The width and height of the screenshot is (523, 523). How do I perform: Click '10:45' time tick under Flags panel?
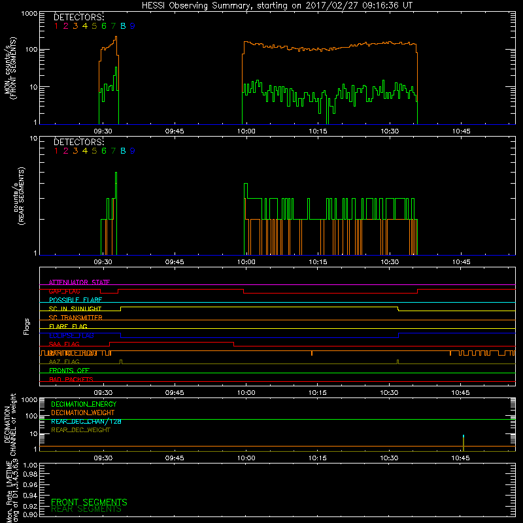coord(461,393)
